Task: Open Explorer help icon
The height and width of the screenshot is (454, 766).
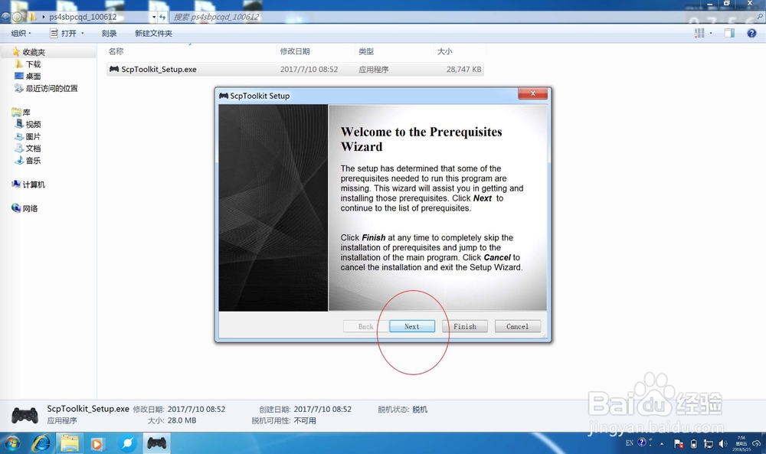Action: [x=751, y=33]
